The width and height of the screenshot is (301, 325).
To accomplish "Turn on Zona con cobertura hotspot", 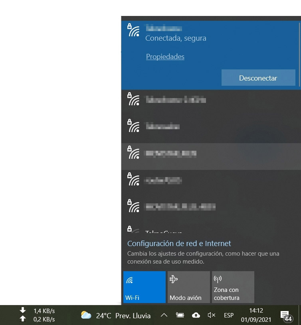I will coord(233,287).
